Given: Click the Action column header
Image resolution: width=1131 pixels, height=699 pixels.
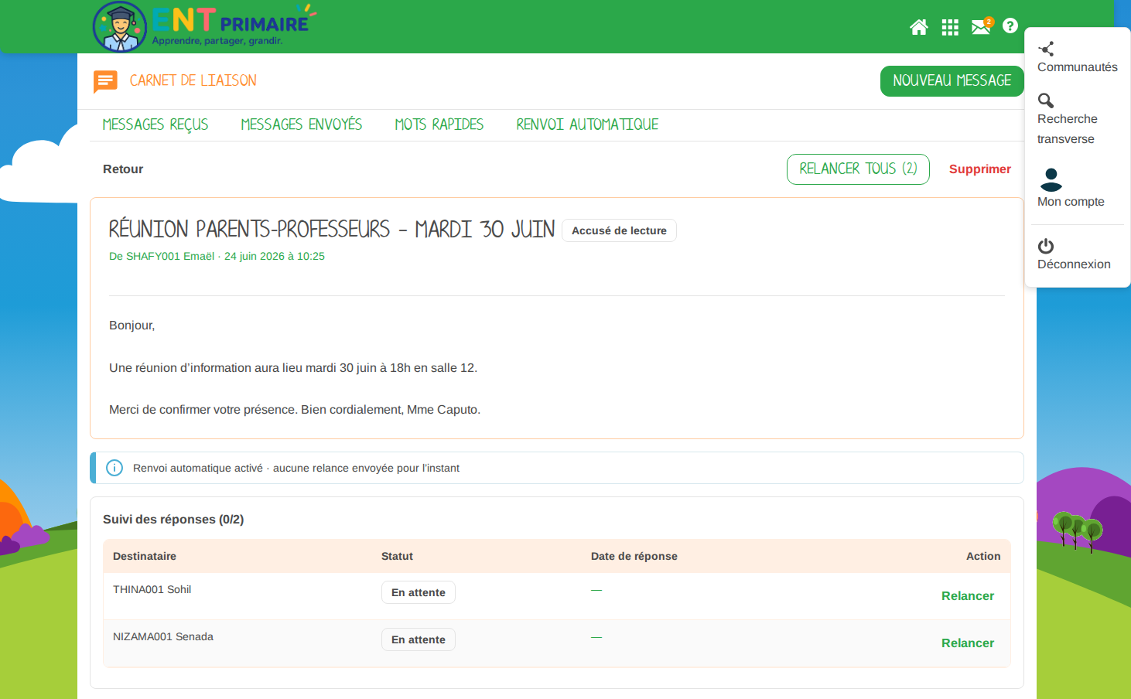Looking at the screenshot, I should 983,556.
